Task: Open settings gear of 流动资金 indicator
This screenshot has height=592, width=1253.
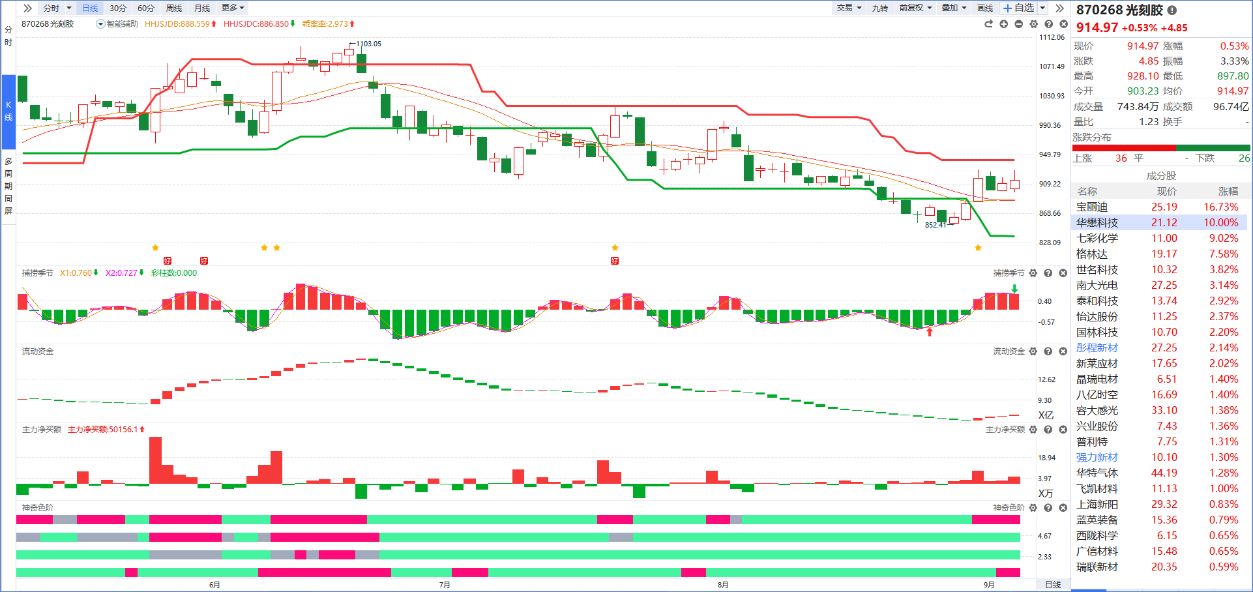Action: [x=1033, y=351]
